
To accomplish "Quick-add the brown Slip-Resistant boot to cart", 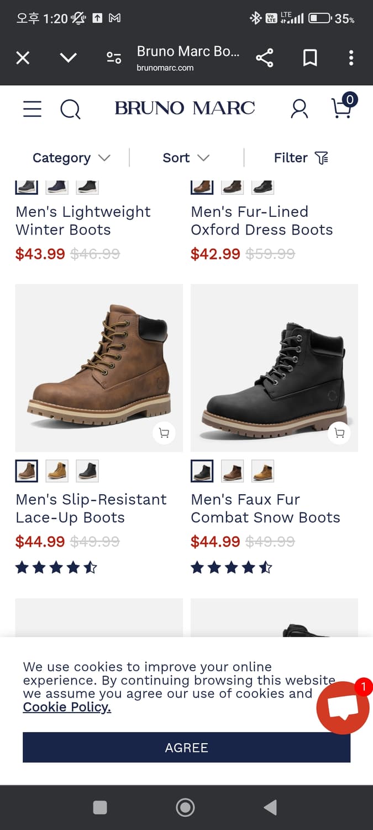I will 164,433.
